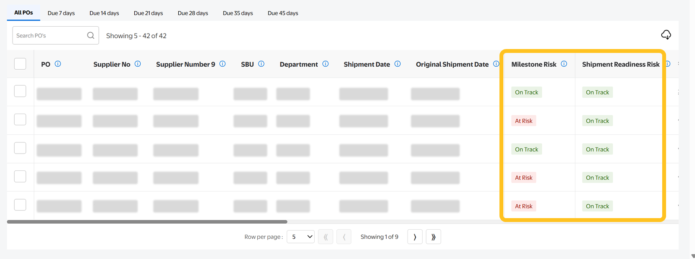Click info icon beside Milestone Risk
The height and width of the screenshot is (259, 695).
564,64
